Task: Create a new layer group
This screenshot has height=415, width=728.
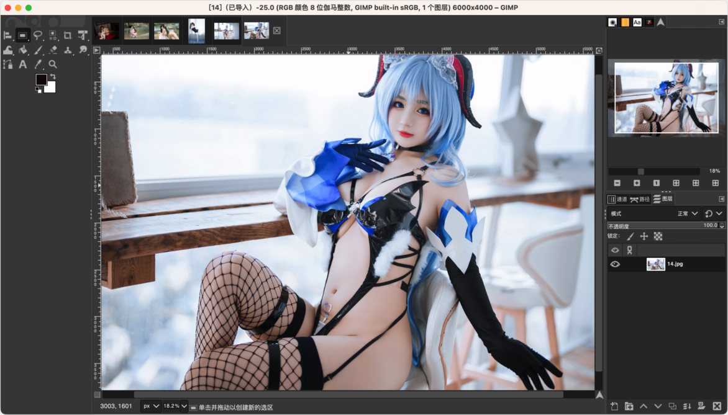Action: [x=629, y=406]
